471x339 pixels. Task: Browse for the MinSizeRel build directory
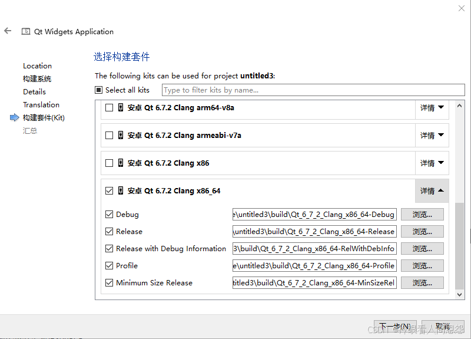point(422,283)
